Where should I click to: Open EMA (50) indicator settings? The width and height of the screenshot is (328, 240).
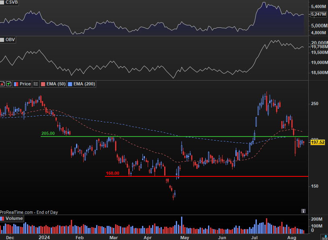pyautogui.click(x=56, y=84)
